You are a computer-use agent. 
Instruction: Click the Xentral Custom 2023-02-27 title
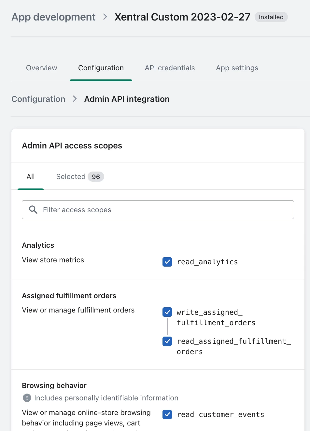(182, 17)
